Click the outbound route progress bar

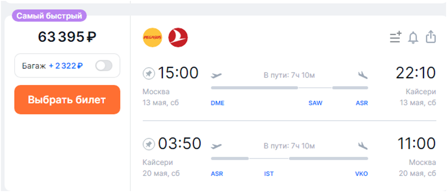(289, 88)
